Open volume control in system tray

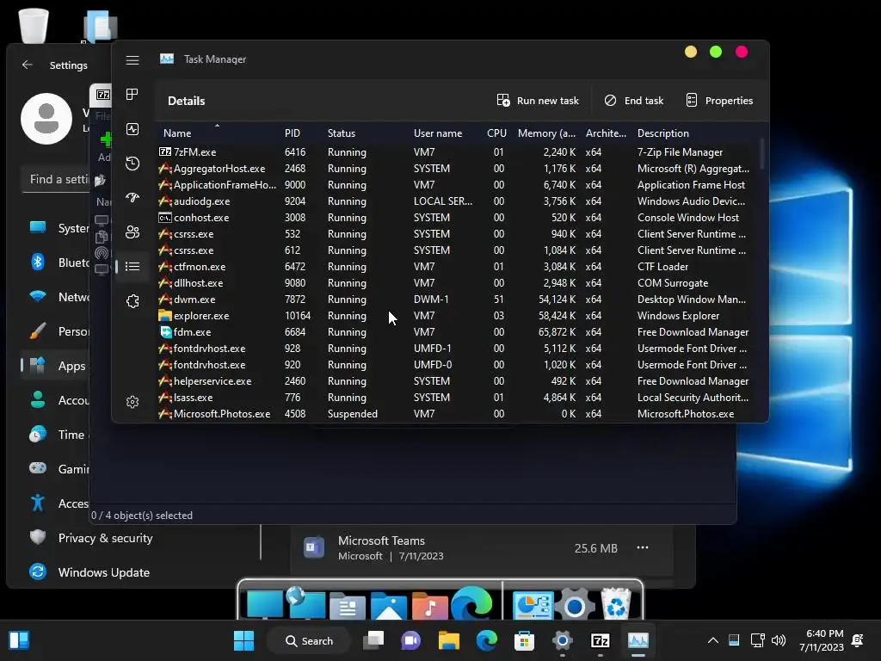coord(778,640)
